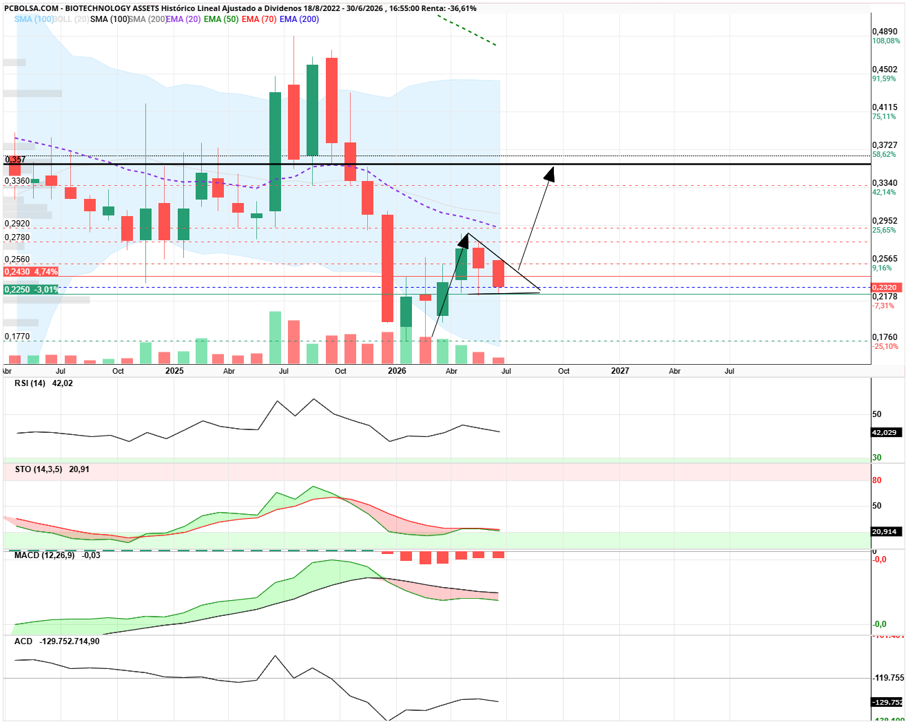Select the -7,31% percentage label
Viewport: 908px width, 724px height.
[x=883, y=306]
